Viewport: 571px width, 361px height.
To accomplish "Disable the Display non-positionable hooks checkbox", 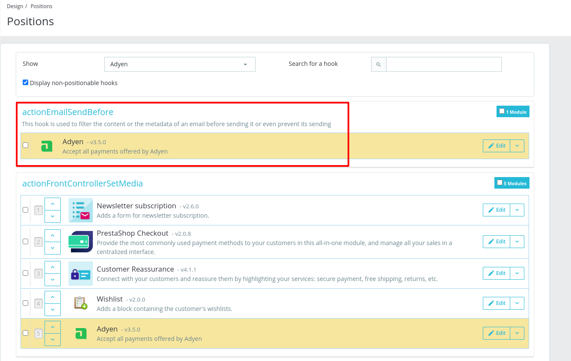I will pos(25,82).
